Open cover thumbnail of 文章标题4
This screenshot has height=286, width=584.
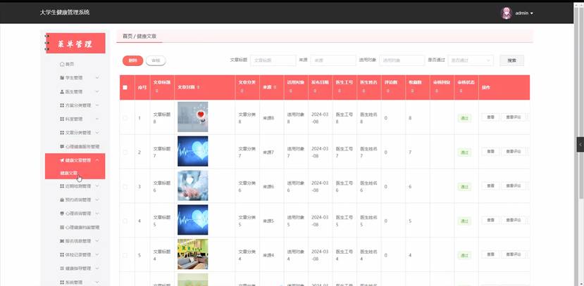(192, 254)
